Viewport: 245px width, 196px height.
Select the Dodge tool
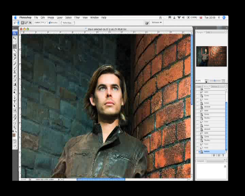point(15,93)
